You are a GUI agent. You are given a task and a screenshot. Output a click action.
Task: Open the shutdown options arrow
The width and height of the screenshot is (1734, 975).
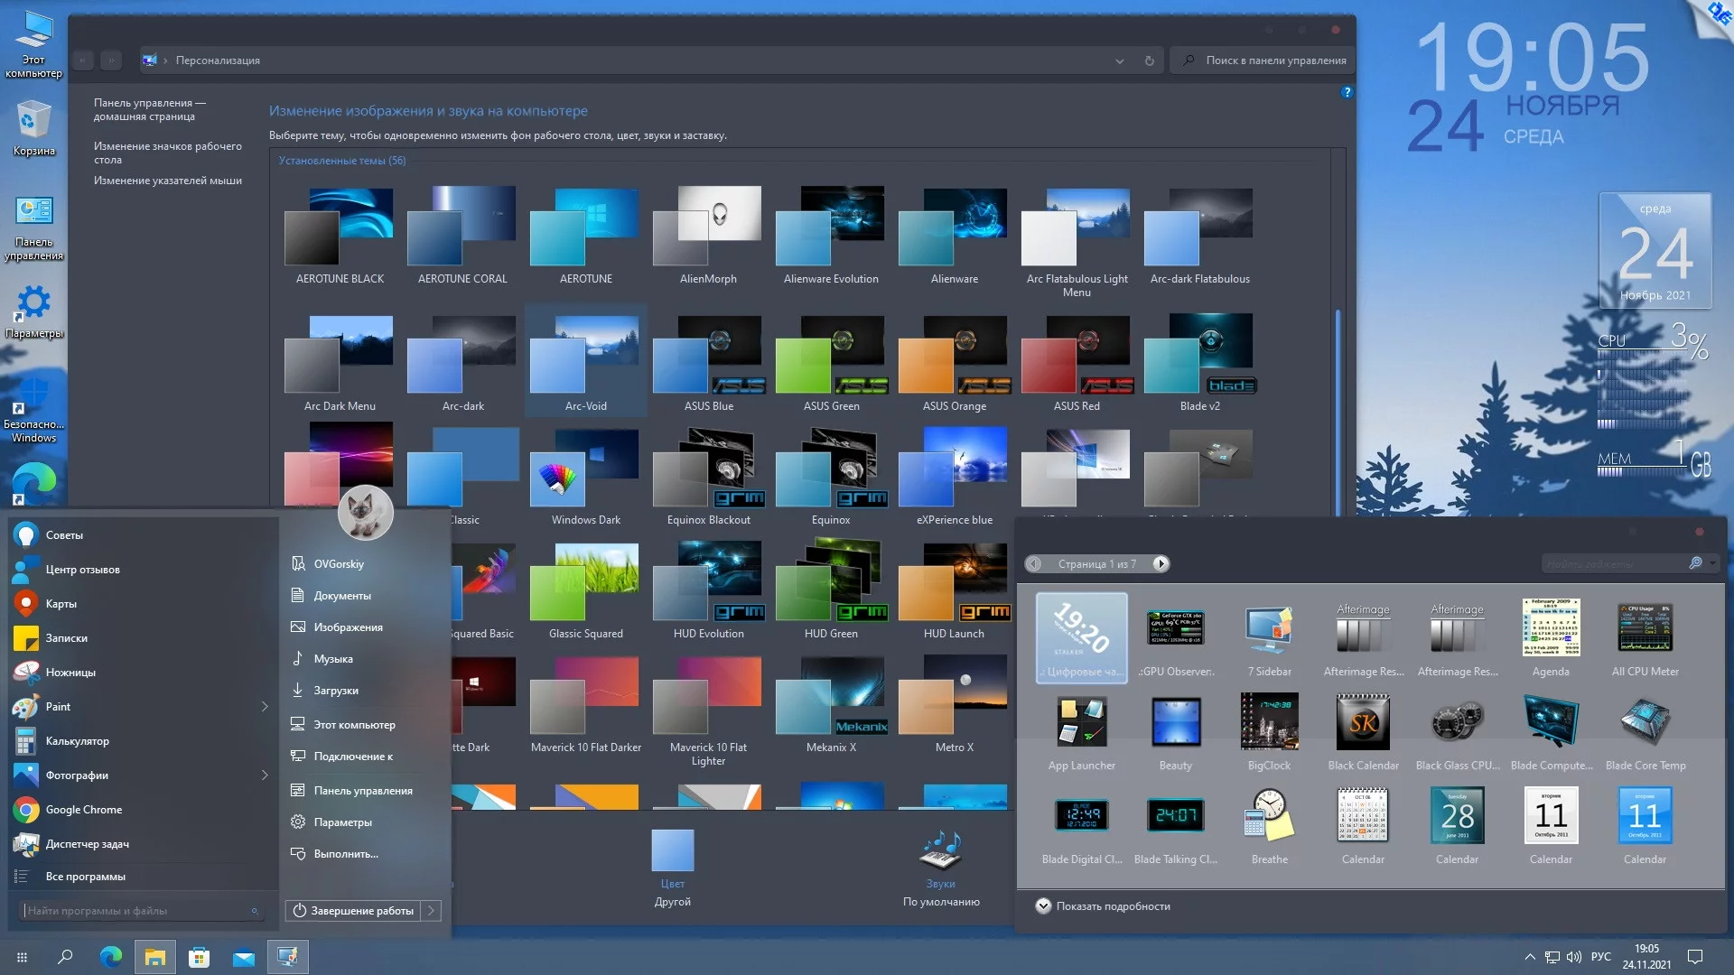[x=432, y=911]
